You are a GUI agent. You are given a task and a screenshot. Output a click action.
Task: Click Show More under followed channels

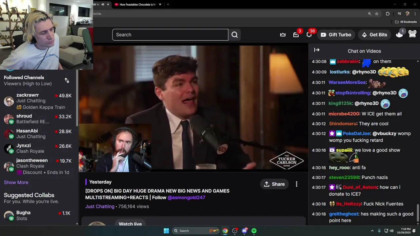click(x=16, y=183)
